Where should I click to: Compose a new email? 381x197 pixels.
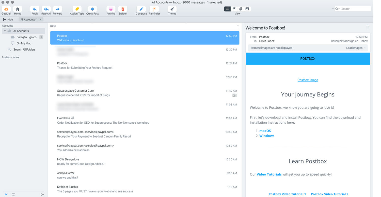[141, 9]
